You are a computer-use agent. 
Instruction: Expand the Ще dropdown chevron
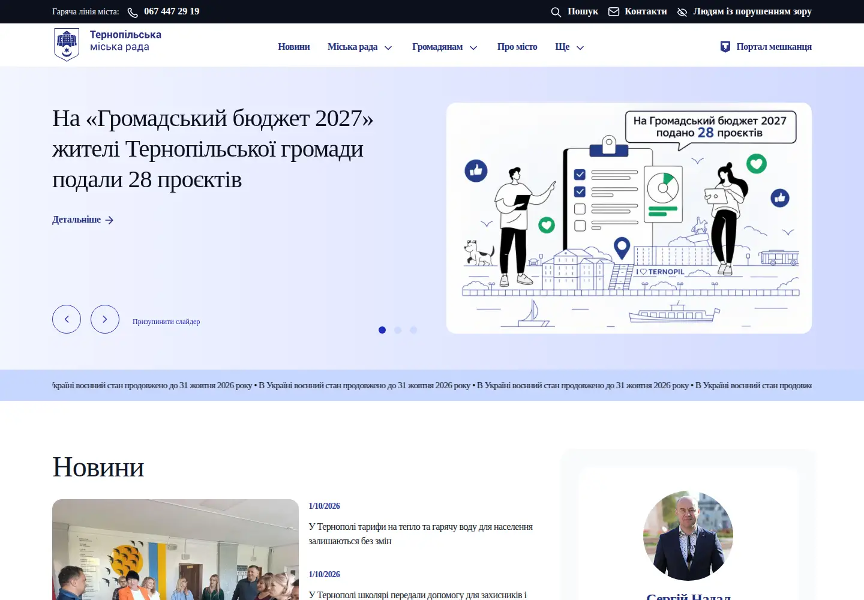(x=580, y=47)
